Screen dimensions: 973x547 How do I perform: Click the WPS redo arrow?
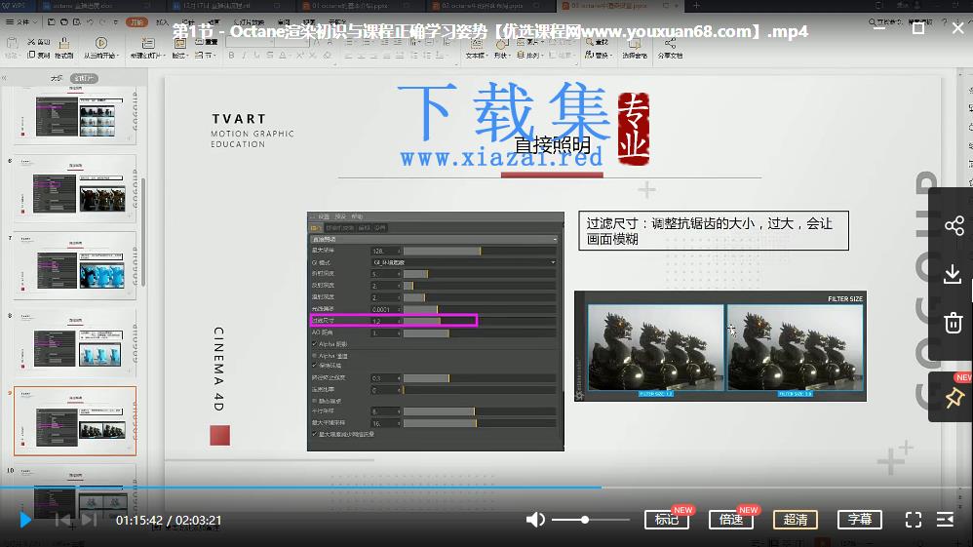point(103,21)
